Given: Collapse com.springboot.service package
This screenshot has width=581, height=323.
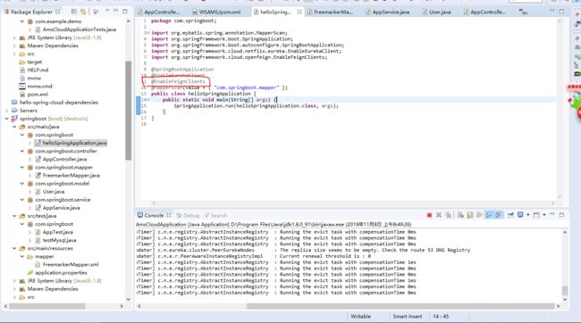Looking at the screenshot, I should pos(22,200).
